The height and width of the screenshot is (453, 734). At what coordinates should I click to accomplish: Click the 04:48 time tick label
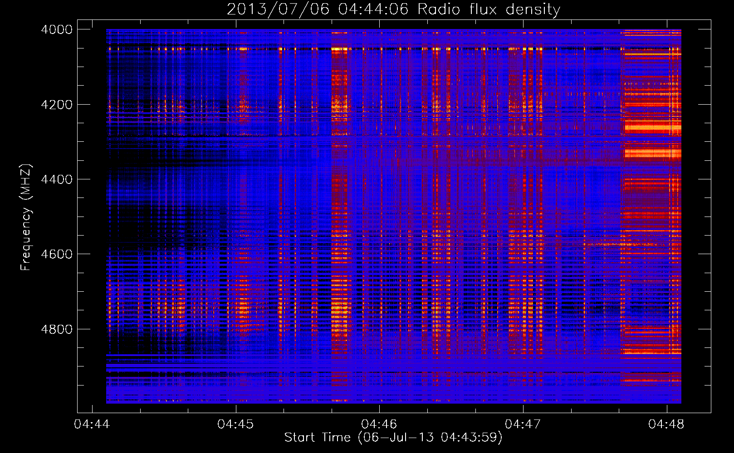click(x=666, y=424)
